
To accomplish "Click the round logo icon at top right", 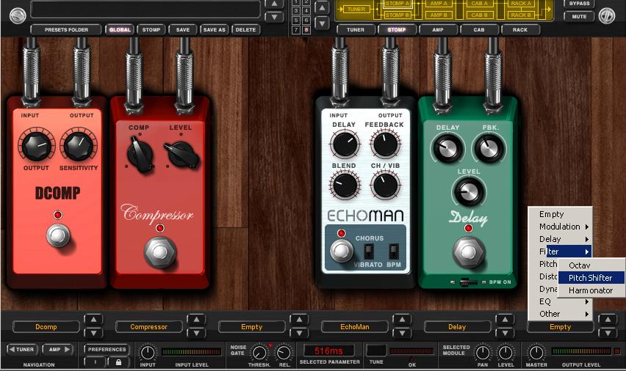I will (607, 15).
